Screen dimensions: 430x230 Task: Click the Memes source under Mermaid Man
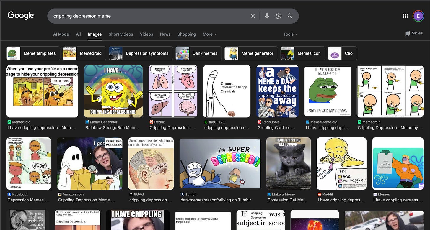coord(382,194)
